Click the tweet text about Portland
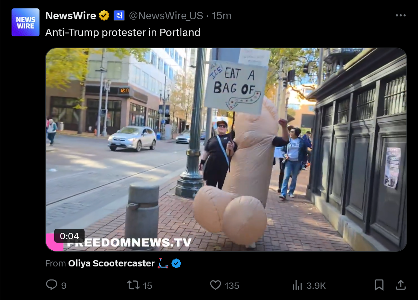The height and width of the screenshot is (300, 418). (x=123, y=33)
